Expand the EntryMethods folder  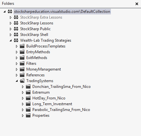17,52
